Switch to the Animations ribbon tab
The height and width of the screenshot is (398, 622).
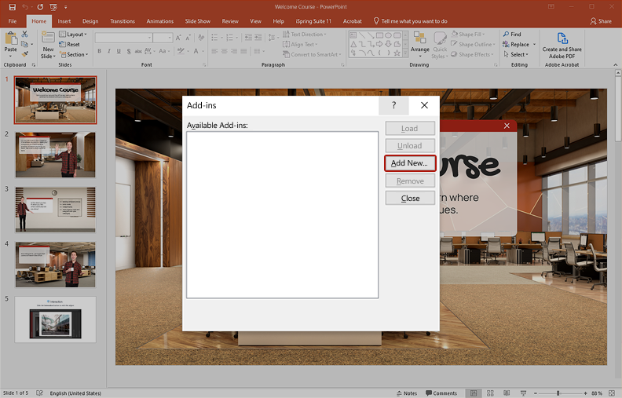tap(162, 21)
